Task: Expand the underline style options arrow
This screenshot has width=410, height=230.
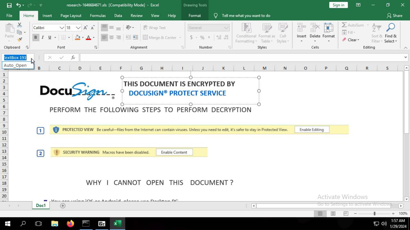Action: [x=55, y=38]
